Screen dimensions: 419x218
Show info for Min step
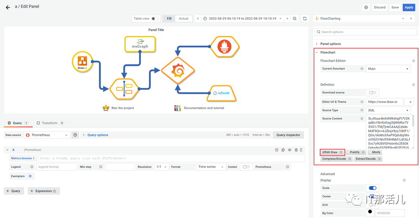pyautogui.click(x=101, y=167)
